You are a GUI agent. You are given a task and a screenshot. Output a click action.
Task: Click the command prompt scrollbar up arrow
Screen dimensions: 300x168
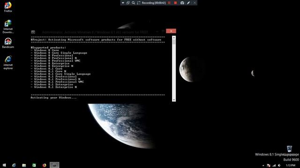click(x=174, y=38)
